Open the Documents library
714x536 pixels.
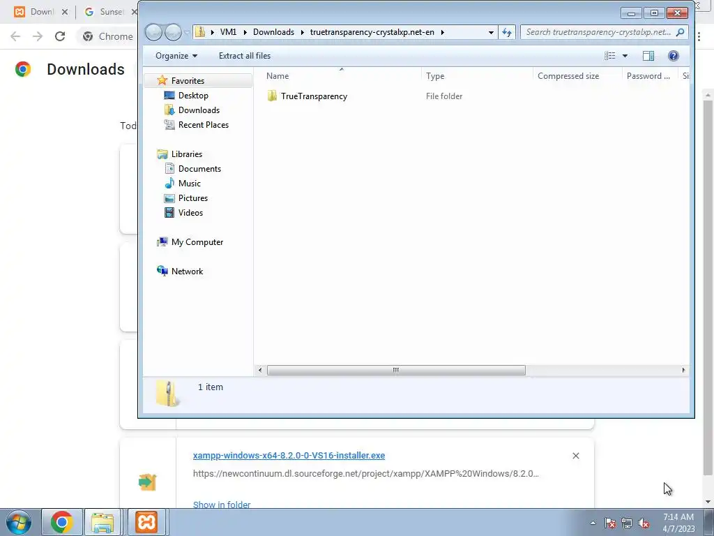pos(199,169)
